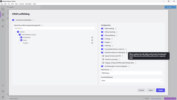Open the File menu
The image size is (177, 100).
click(x=2, y=4)
